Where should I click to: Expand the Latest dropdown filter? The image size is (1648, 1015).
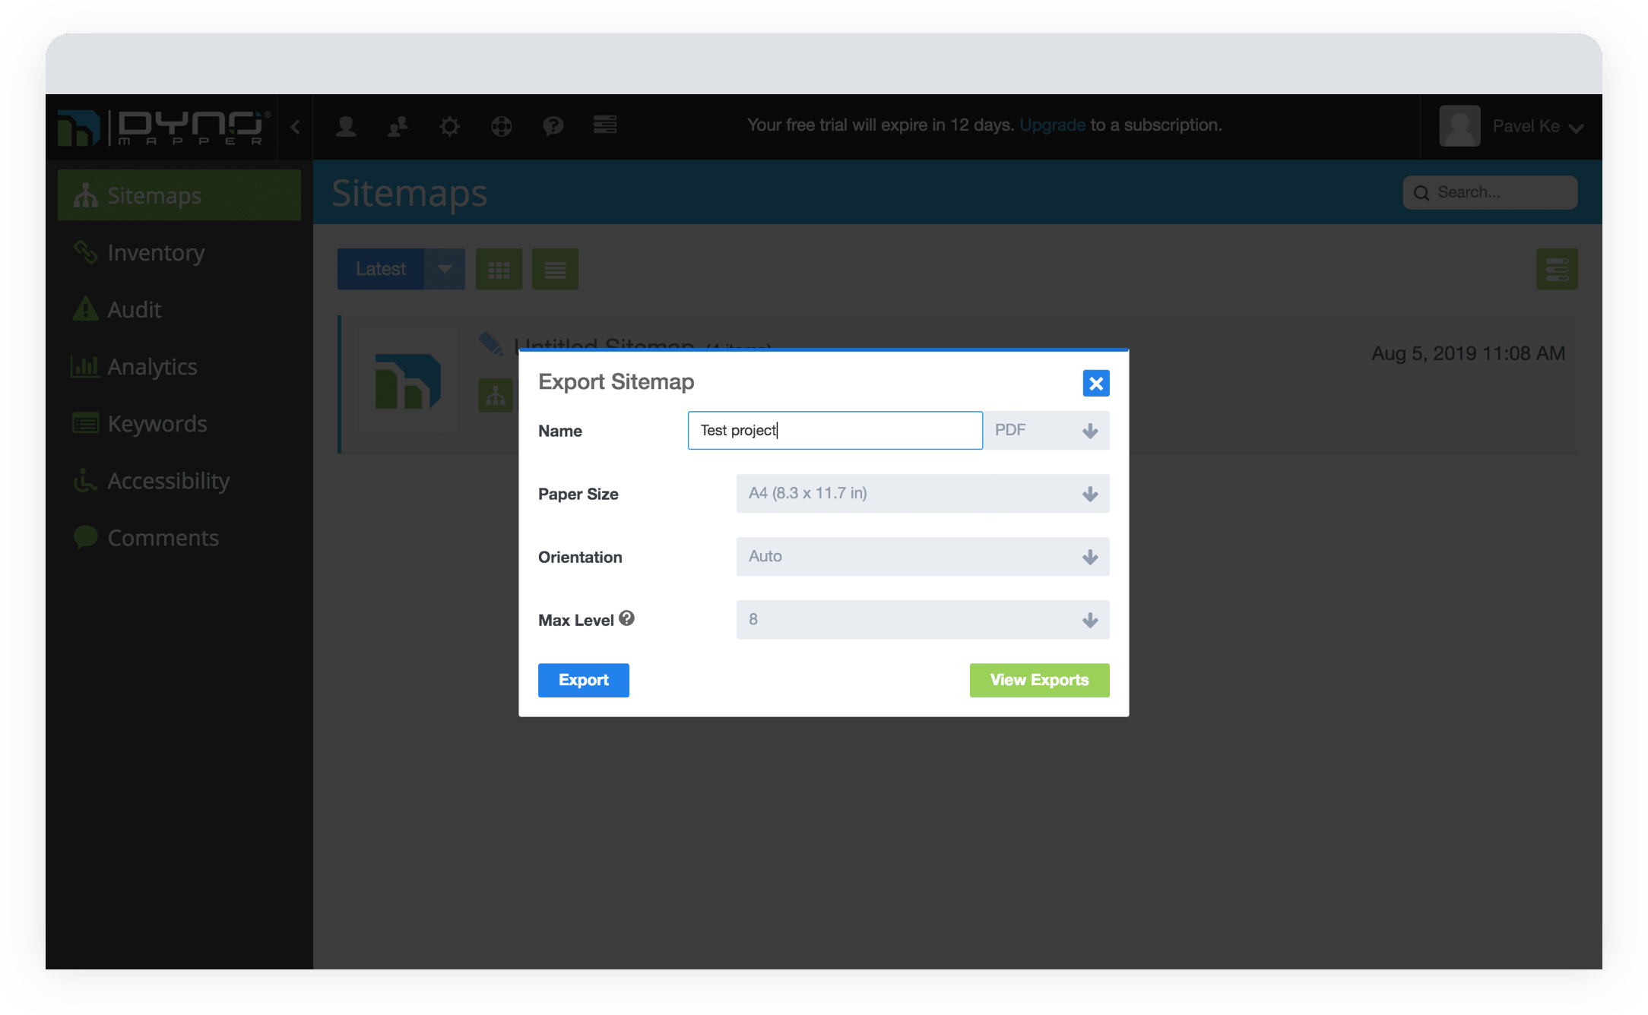445,270
